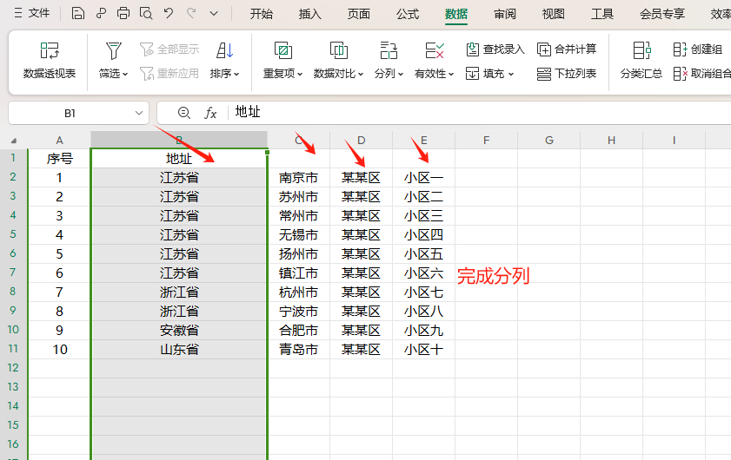Switch to the 公式 tab
This screenshot has width=731, height=460.
408,14
